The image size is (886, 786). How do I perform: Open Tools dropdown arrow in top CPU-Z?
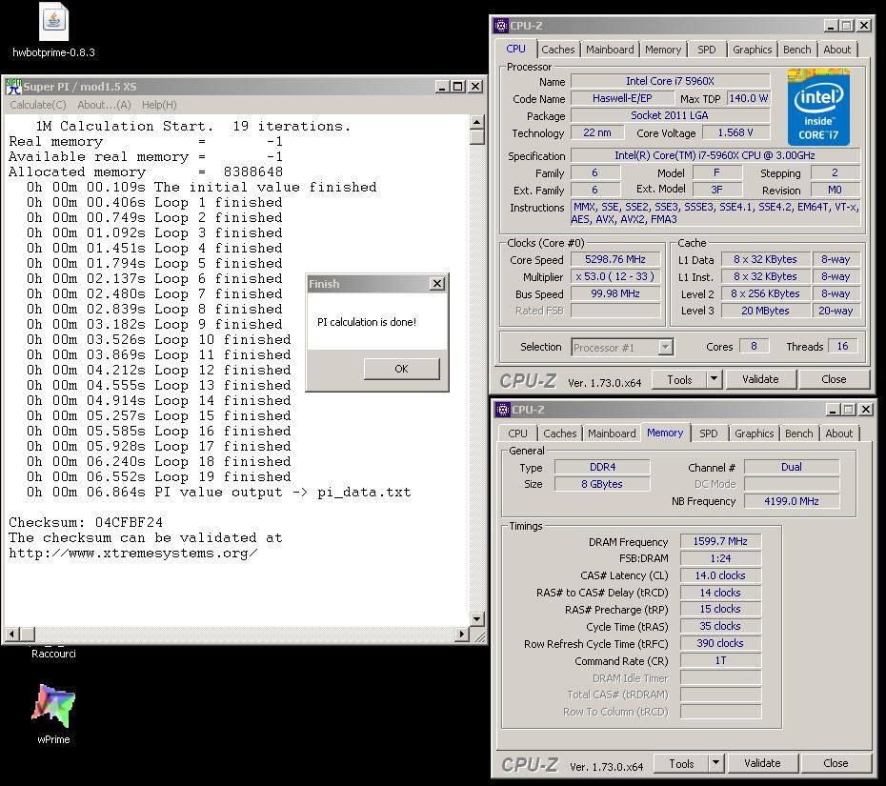[715, 379]
